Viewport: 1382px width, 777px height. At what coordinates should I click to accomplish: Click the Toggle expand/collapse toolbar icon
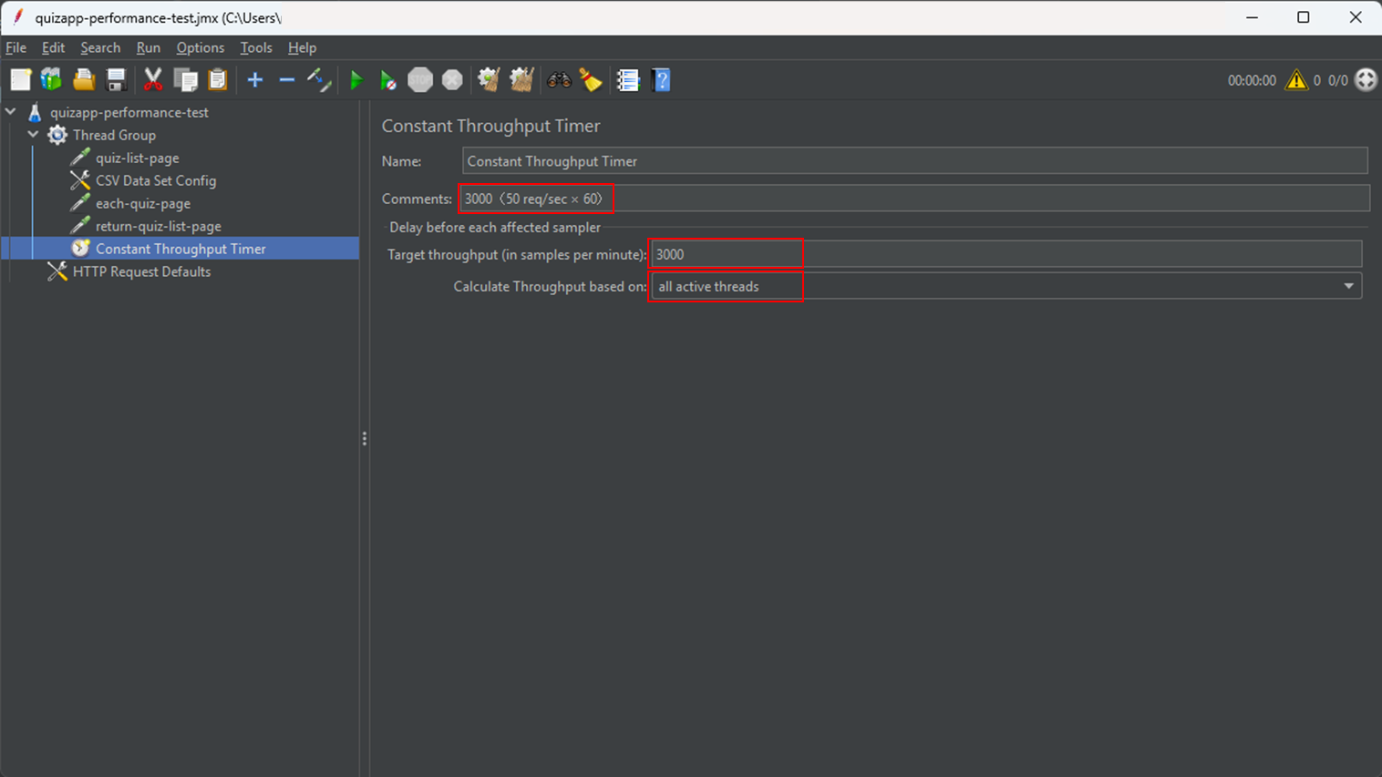tap(318, 81)
